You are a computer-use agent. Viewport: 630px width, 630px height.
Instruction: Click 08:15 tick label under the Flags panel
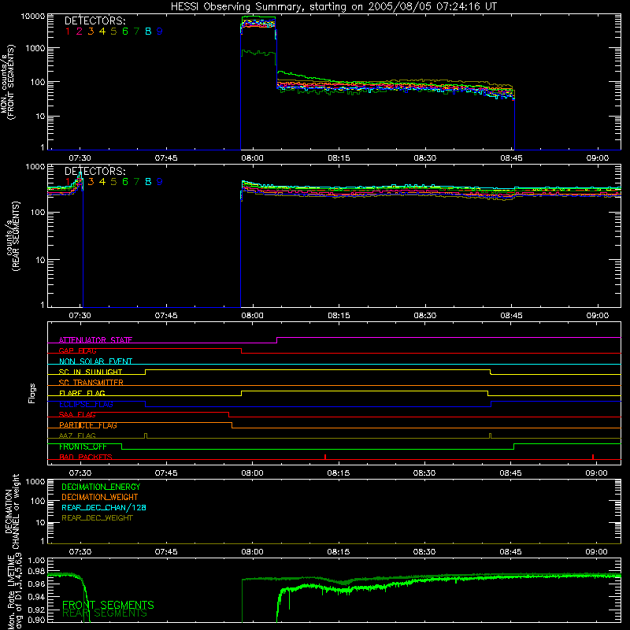[x=339, y=473]
